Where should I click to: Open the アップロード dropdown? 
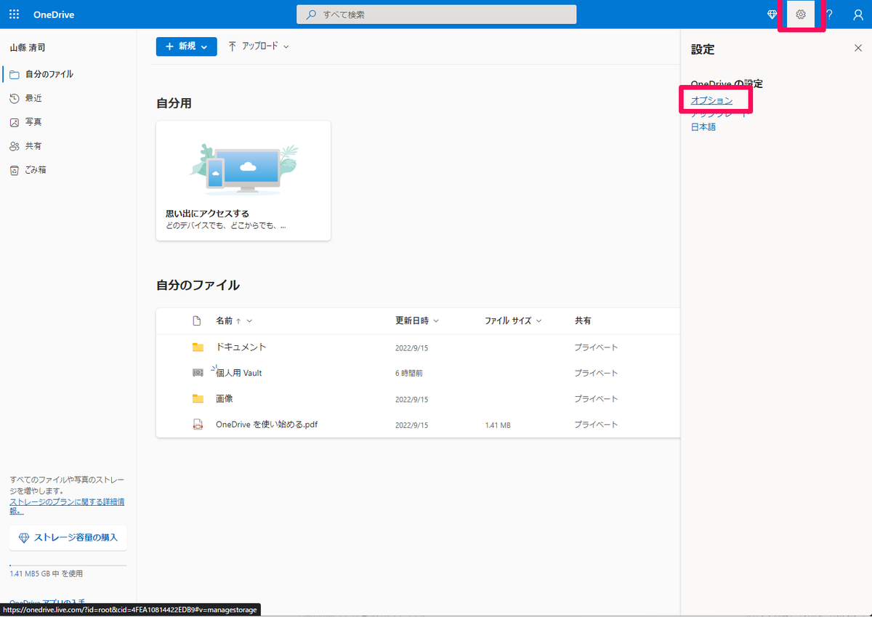(259, 47)
